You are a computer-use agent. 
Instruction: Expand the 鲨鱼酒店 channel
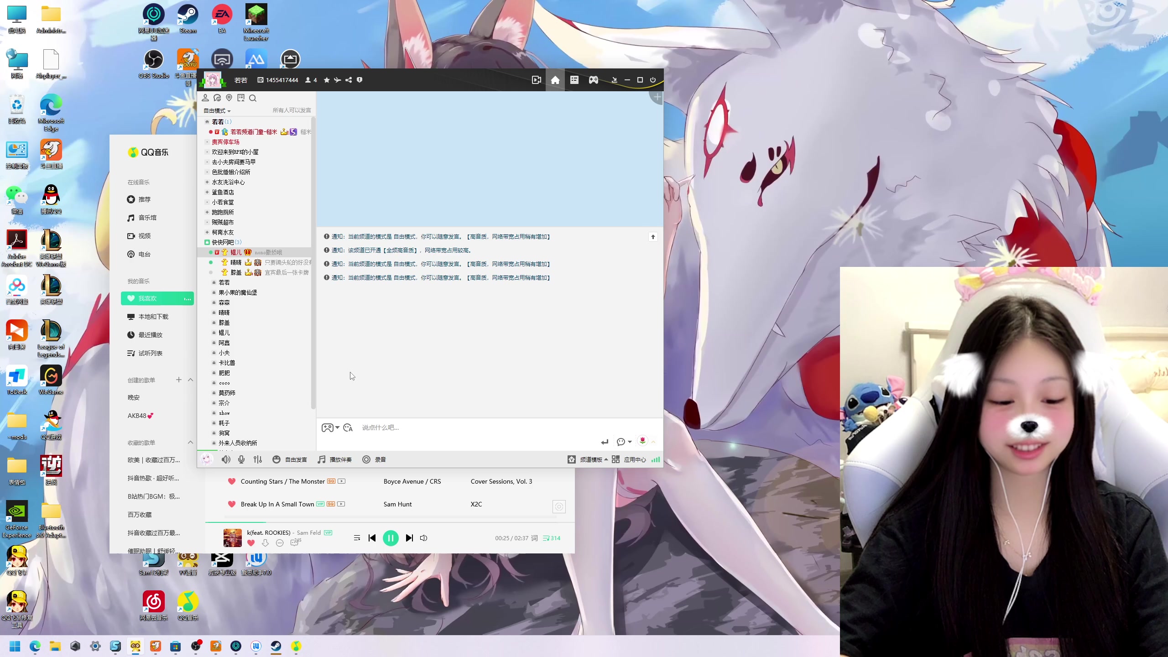(x=207, y=192)
